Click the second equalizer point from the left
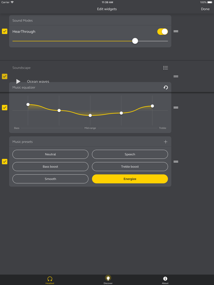 [x=59, y=111]
